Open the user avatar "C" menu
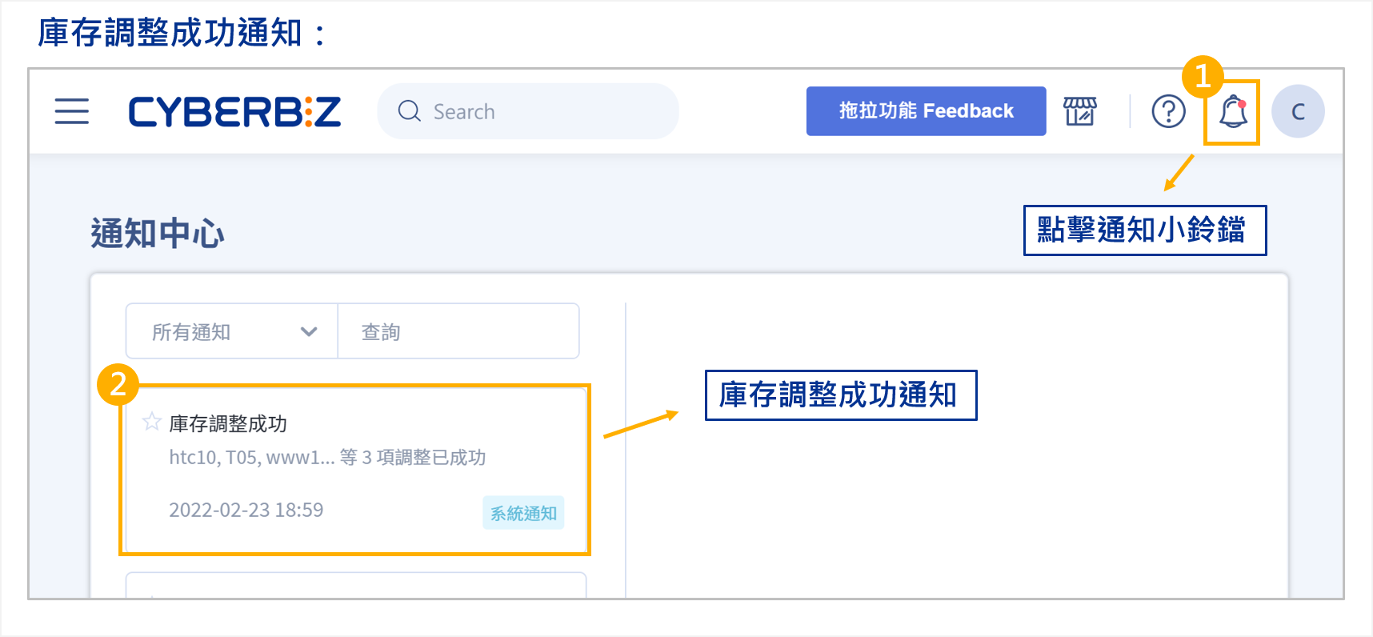 click(x=1298, y=112)
